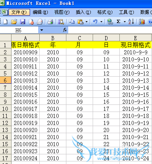Open a file with the Open folder icon
The width and height of the screenshot is (152, 164).
click(14, 22)
